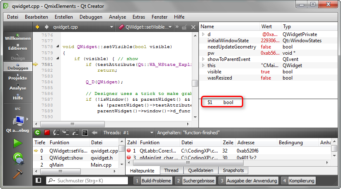This screenshot has width=341, height=189.
Task: Open the qwidget.cpp file dropdown
Action: coord(111,27)
